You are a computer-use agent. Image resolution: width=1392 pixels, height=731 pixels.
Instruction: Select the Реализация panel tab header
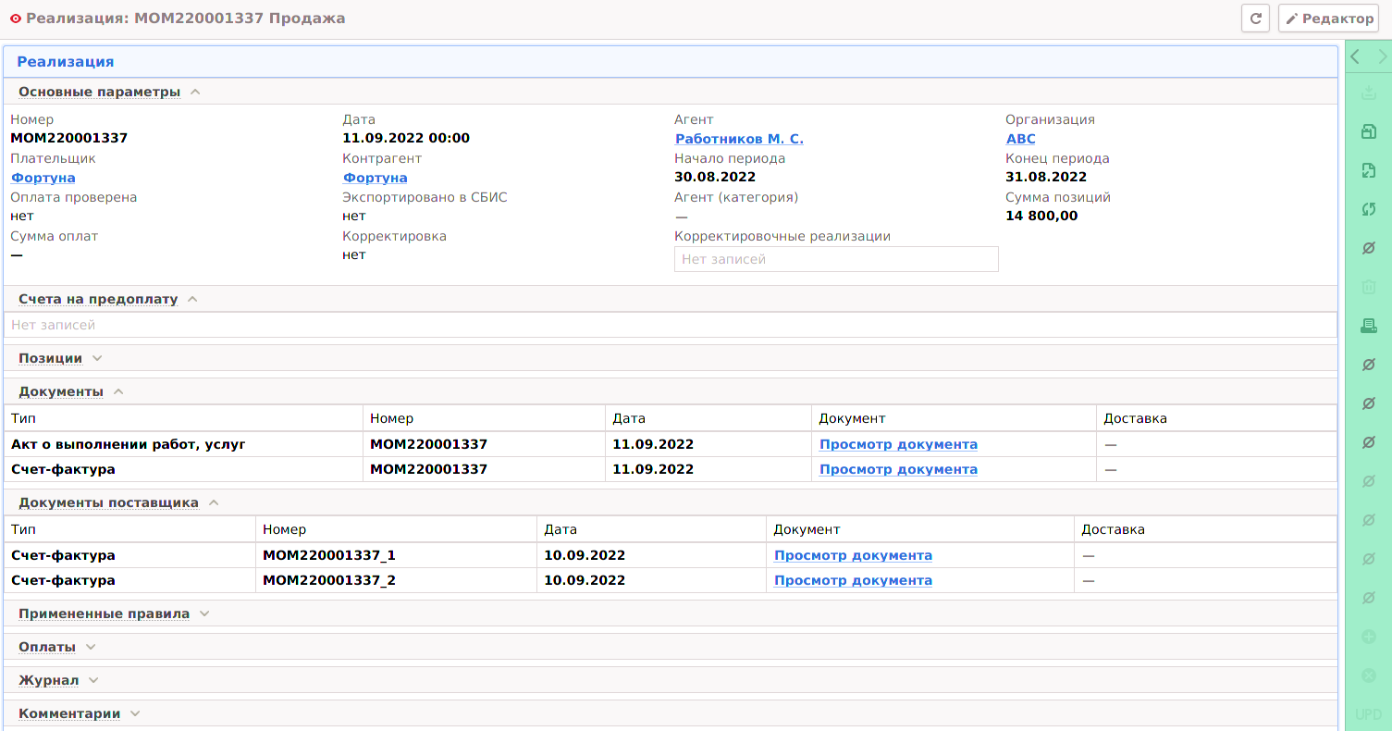66,62
